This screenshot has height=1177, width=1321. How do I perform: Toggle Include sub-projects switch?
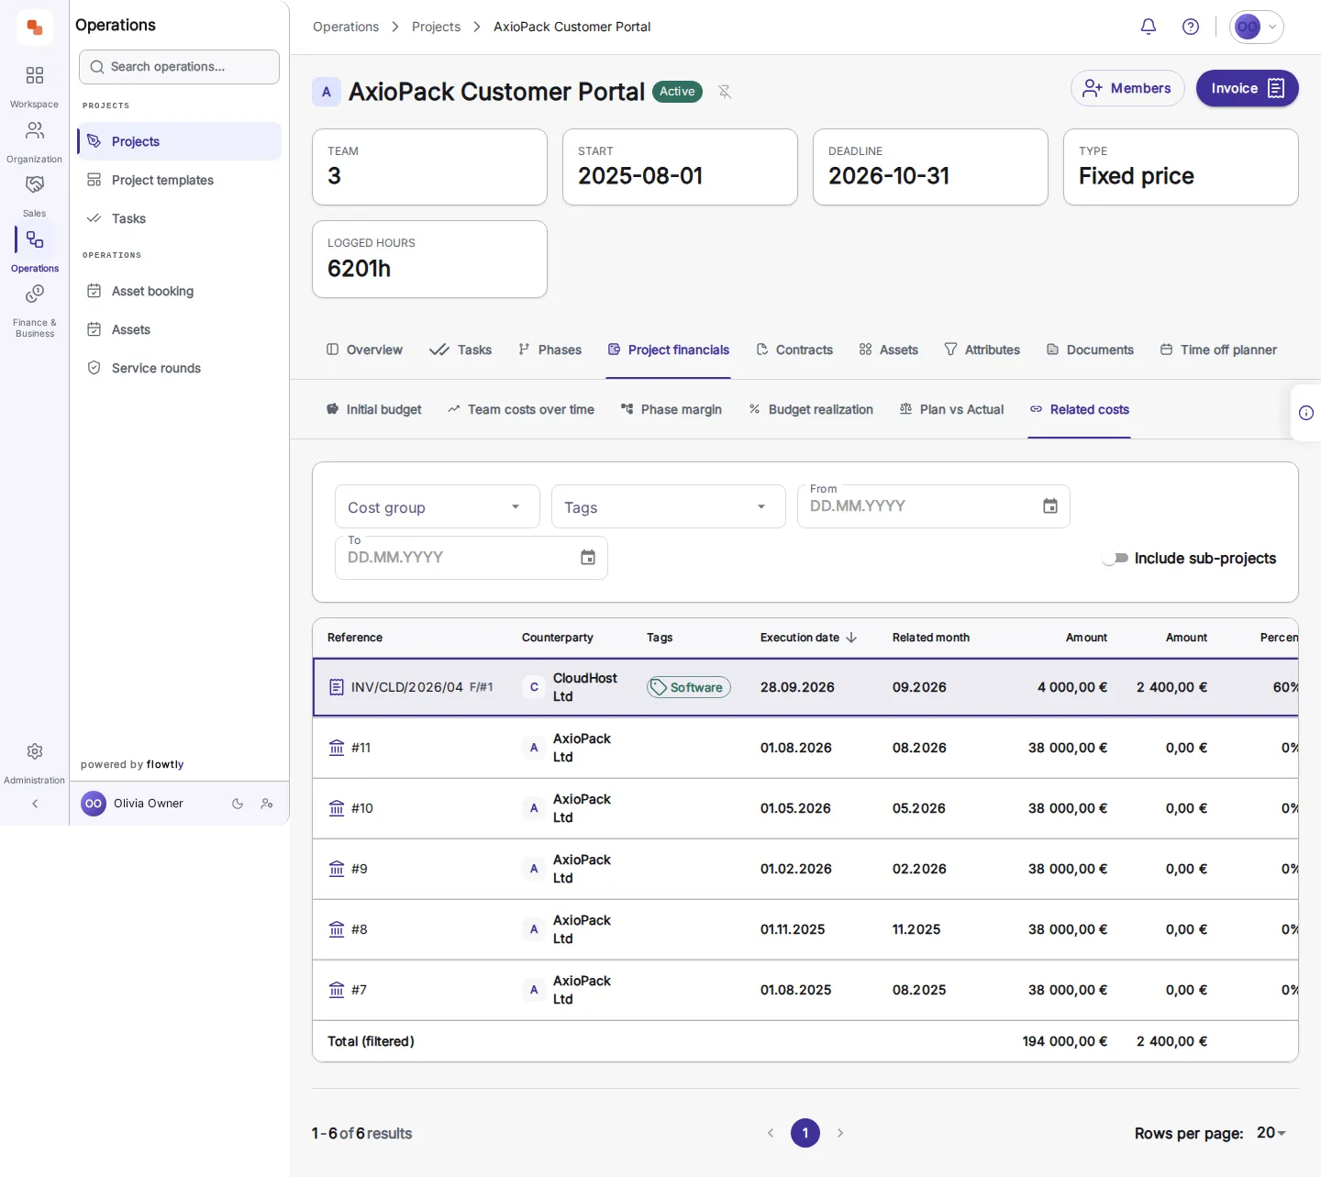click(x=1116, y=558)
